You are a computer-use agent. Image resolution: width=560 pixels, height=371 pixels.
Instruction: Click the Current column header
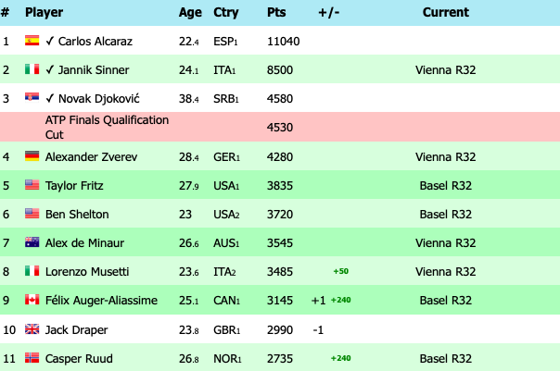click(445, 13)
